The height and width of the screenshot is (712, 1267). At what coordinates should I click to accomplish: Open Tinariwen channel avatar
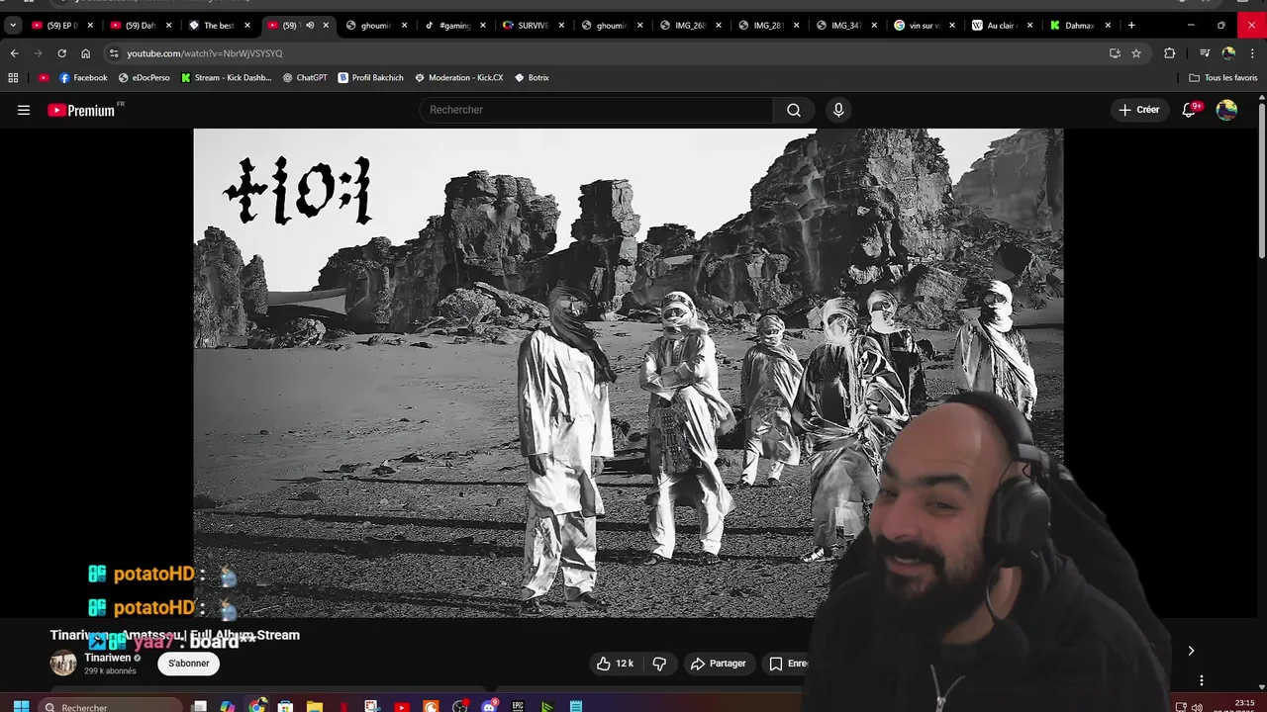click(x=63, y=663)
